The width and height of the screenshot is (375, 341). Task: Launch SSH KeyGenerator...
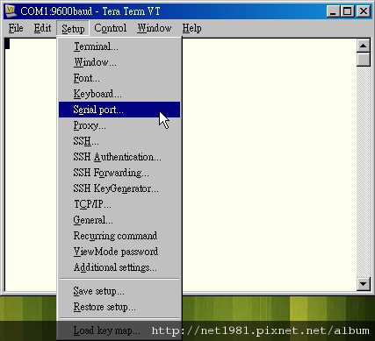(x=119, y=188)
